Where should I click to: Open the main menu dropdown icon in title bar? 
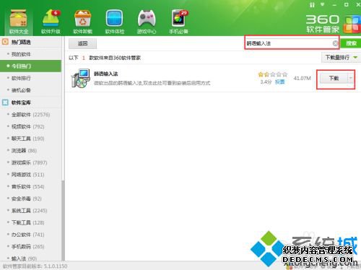click(x=323, y=4)
